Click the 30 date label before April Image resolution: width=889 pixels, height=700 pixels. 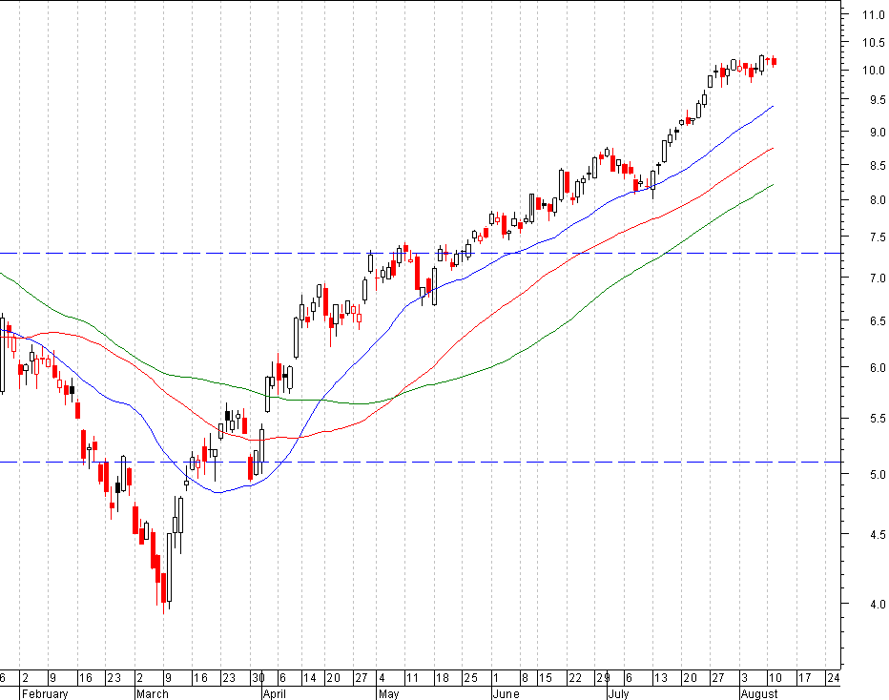click(x=258, y=678)
